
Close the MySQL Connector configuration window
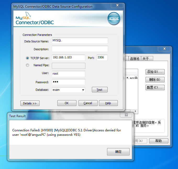click(117, 5)
